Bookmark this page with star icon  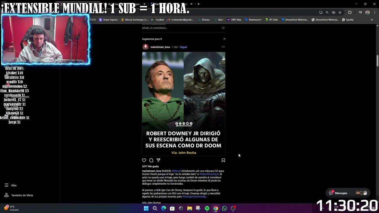pos(340,12)
